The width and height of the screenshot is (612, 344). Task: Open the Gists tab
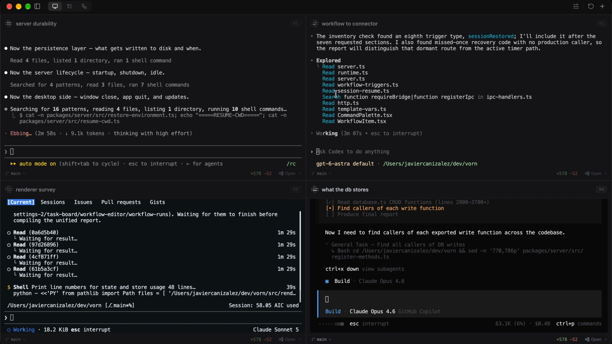tap(157, 202)
